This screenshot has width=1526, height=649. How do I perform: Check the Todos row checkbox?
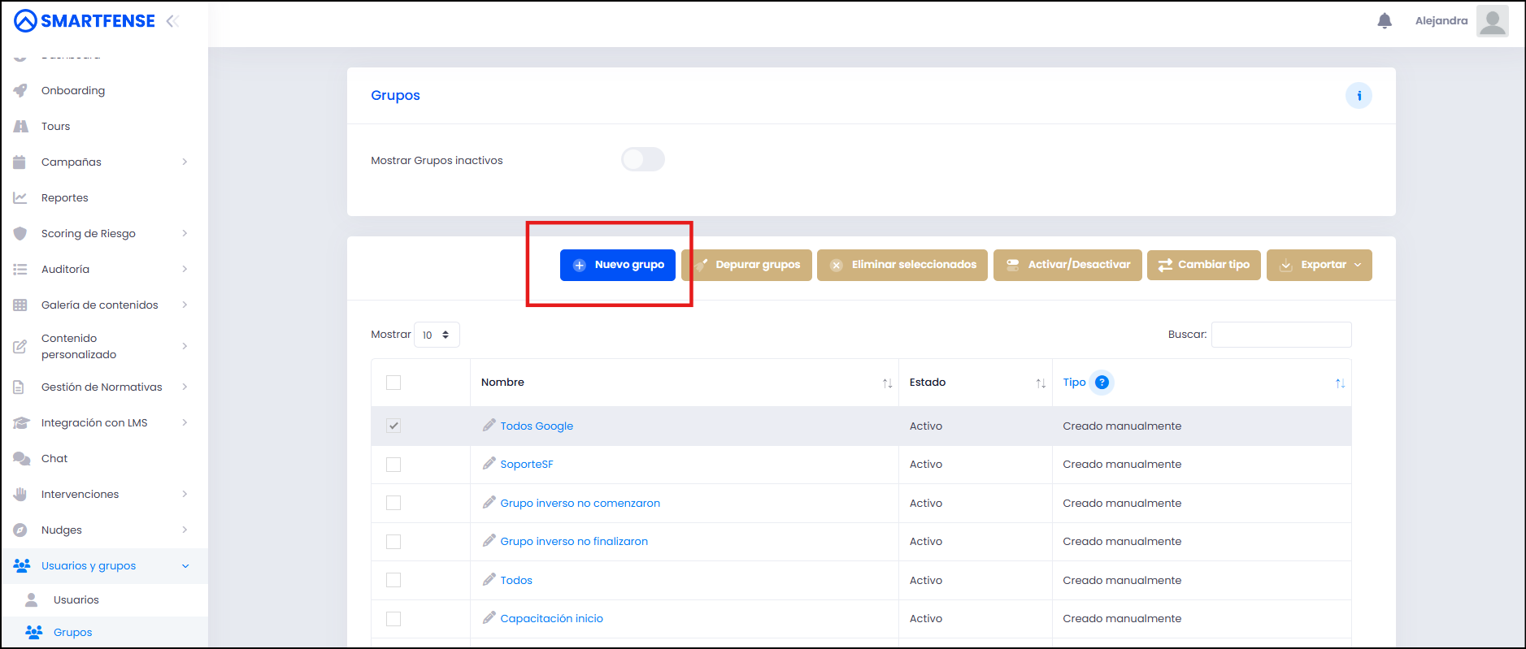[393, 580]
